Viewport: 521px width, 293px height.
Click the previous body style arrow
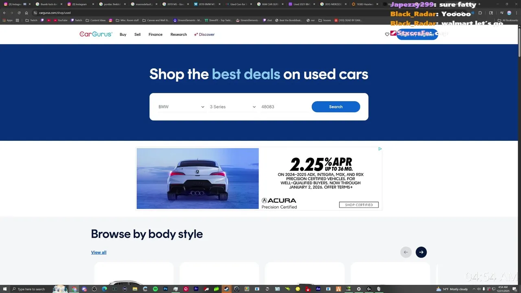tap(406, 252)
